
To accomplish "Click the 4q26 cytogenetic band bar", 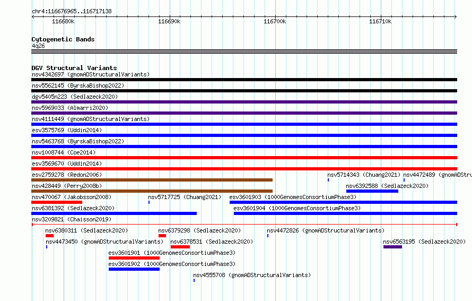I will point(244,52).
